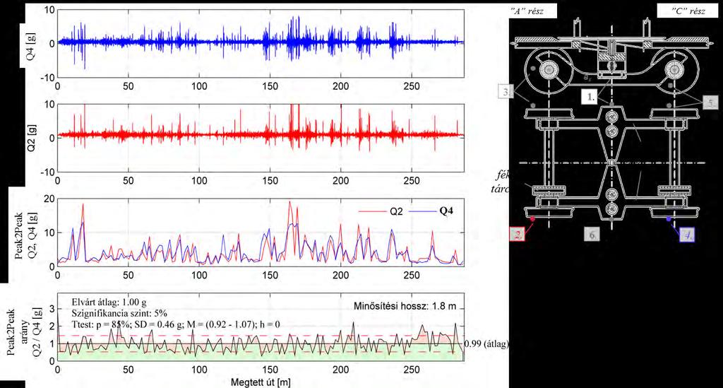Click the blue sensor dot near box 4
This screenshot has height=388, width=723.
668,218
